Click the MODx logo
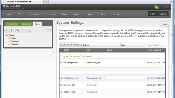The width and height of the screenshot is (175, 98). coord(162,7)
